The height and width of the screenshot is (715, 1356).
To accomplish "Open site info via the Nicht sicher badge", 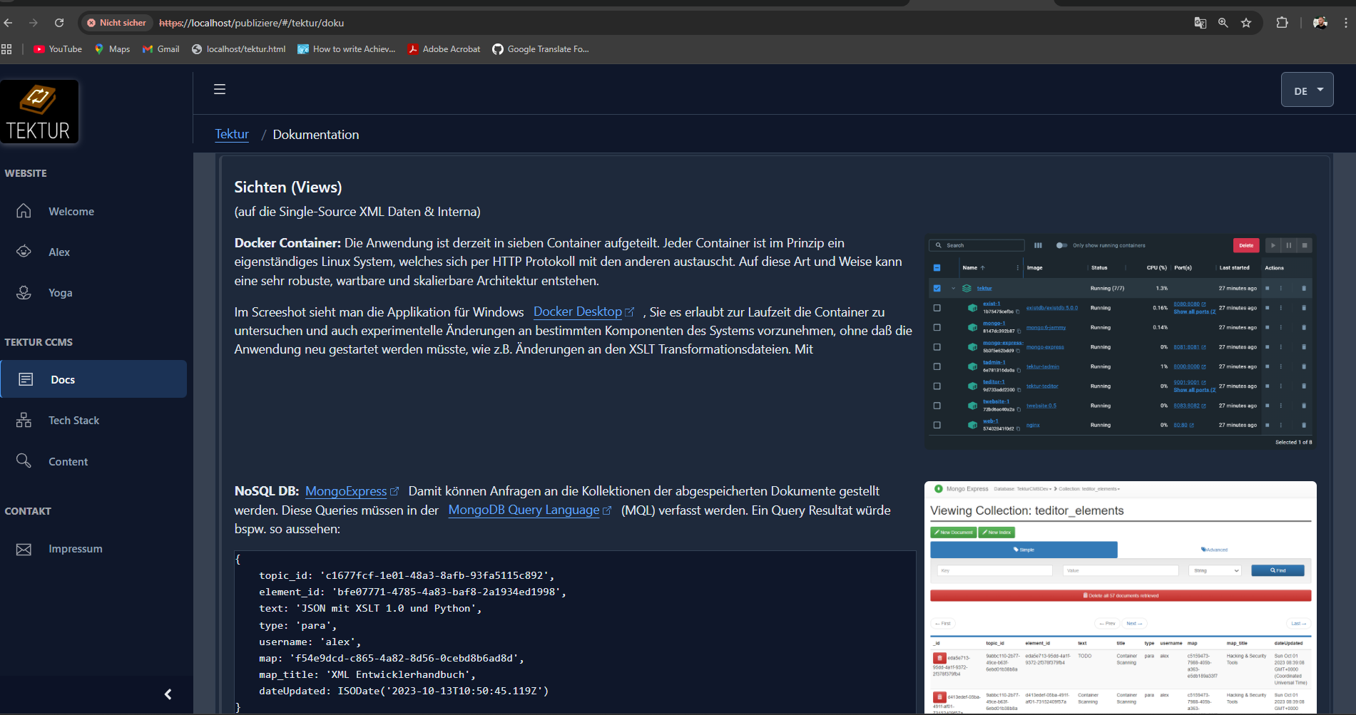I will pyautogui.click(x=116, y=23).
